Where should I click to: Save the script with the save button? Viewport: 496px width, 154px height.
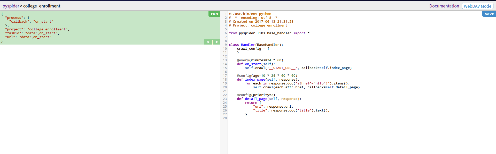pos(489,14)
